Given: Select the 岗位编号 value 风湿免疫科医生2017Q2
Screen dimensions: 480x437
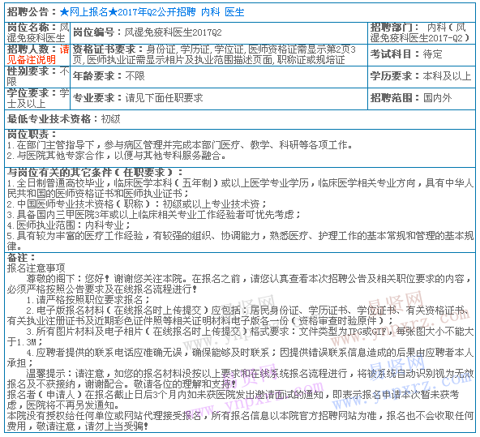Looking at the screenshot, I should 173,32.
